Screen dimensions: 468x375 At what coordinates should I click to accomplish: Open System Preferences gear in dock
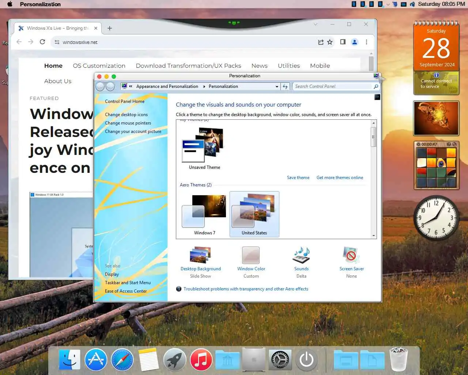(x=280, y=360)
